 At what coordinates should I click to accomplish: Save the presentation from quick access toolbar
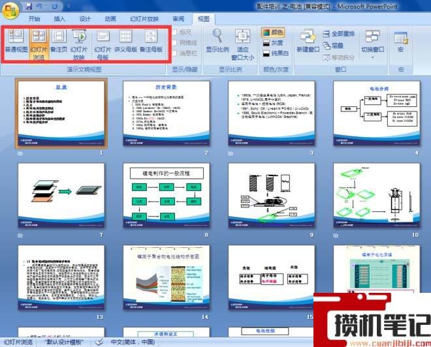(x=29, y=6)
